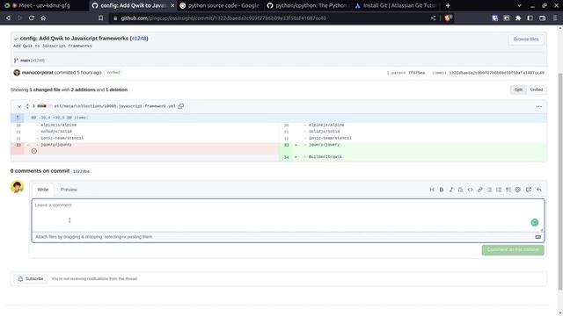Click your user avatar beside the comment box
This screenshot has width=563, height=316.
point(17,187)
